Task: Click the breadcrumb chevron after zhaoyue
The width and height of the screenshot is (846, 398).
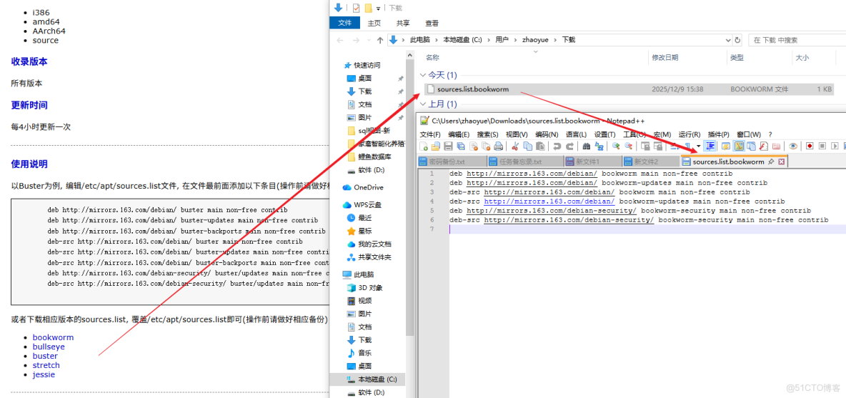Action: (557, 40)
